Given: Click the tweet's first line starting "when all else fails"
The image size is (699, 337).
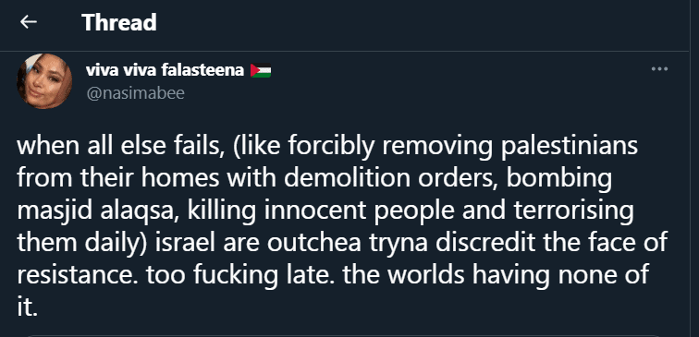Looking at the screenshot, I should [x=327, y=147].
